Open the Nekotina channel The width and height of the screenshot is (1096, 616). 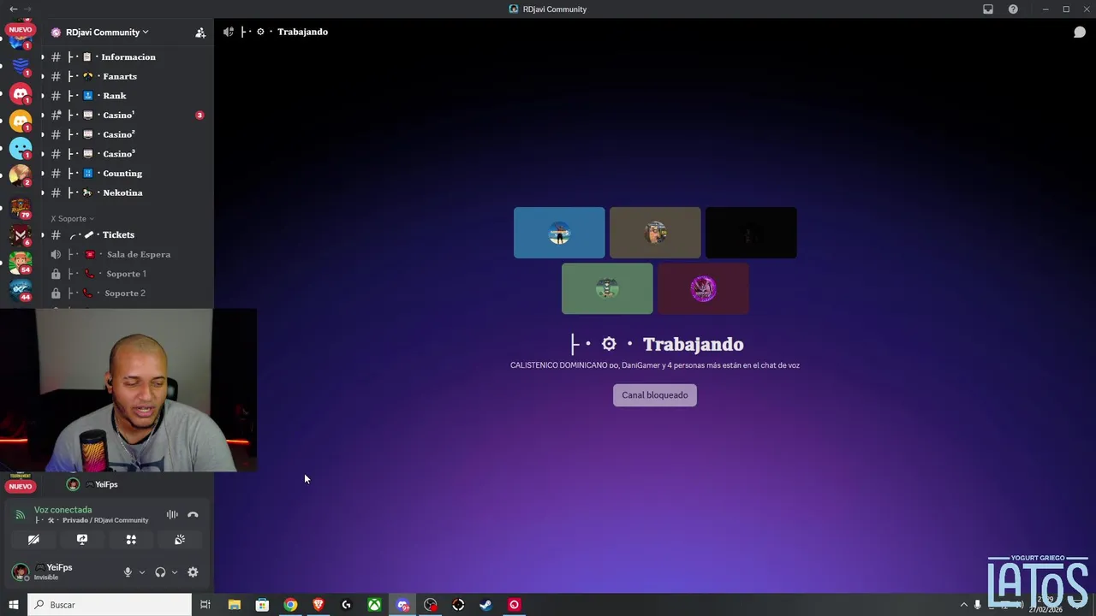click(x=127, y=192)
